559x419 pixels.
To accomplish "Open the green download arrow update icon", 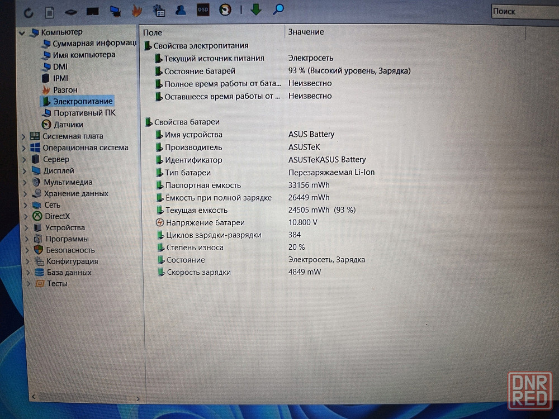I will tap(256, 9).
